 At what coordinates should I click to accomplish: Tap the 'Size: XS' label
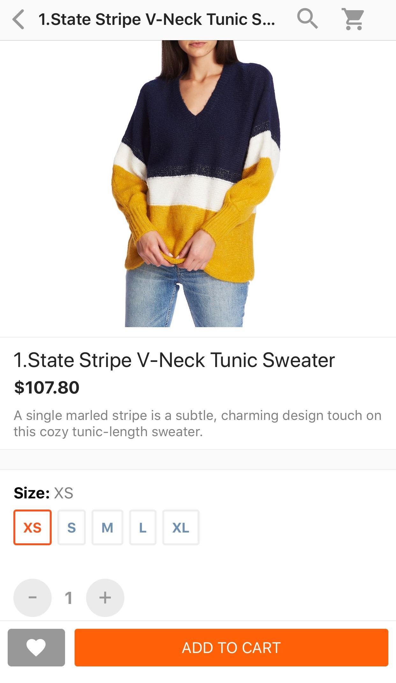pyautogui.click(x=44, y=493)
